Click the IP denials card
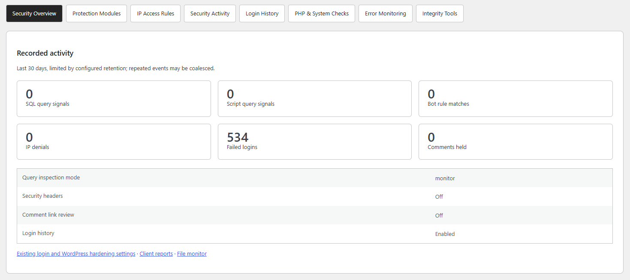Image resolution: width=630 pixels, height=280 pixels. point(114,142)
